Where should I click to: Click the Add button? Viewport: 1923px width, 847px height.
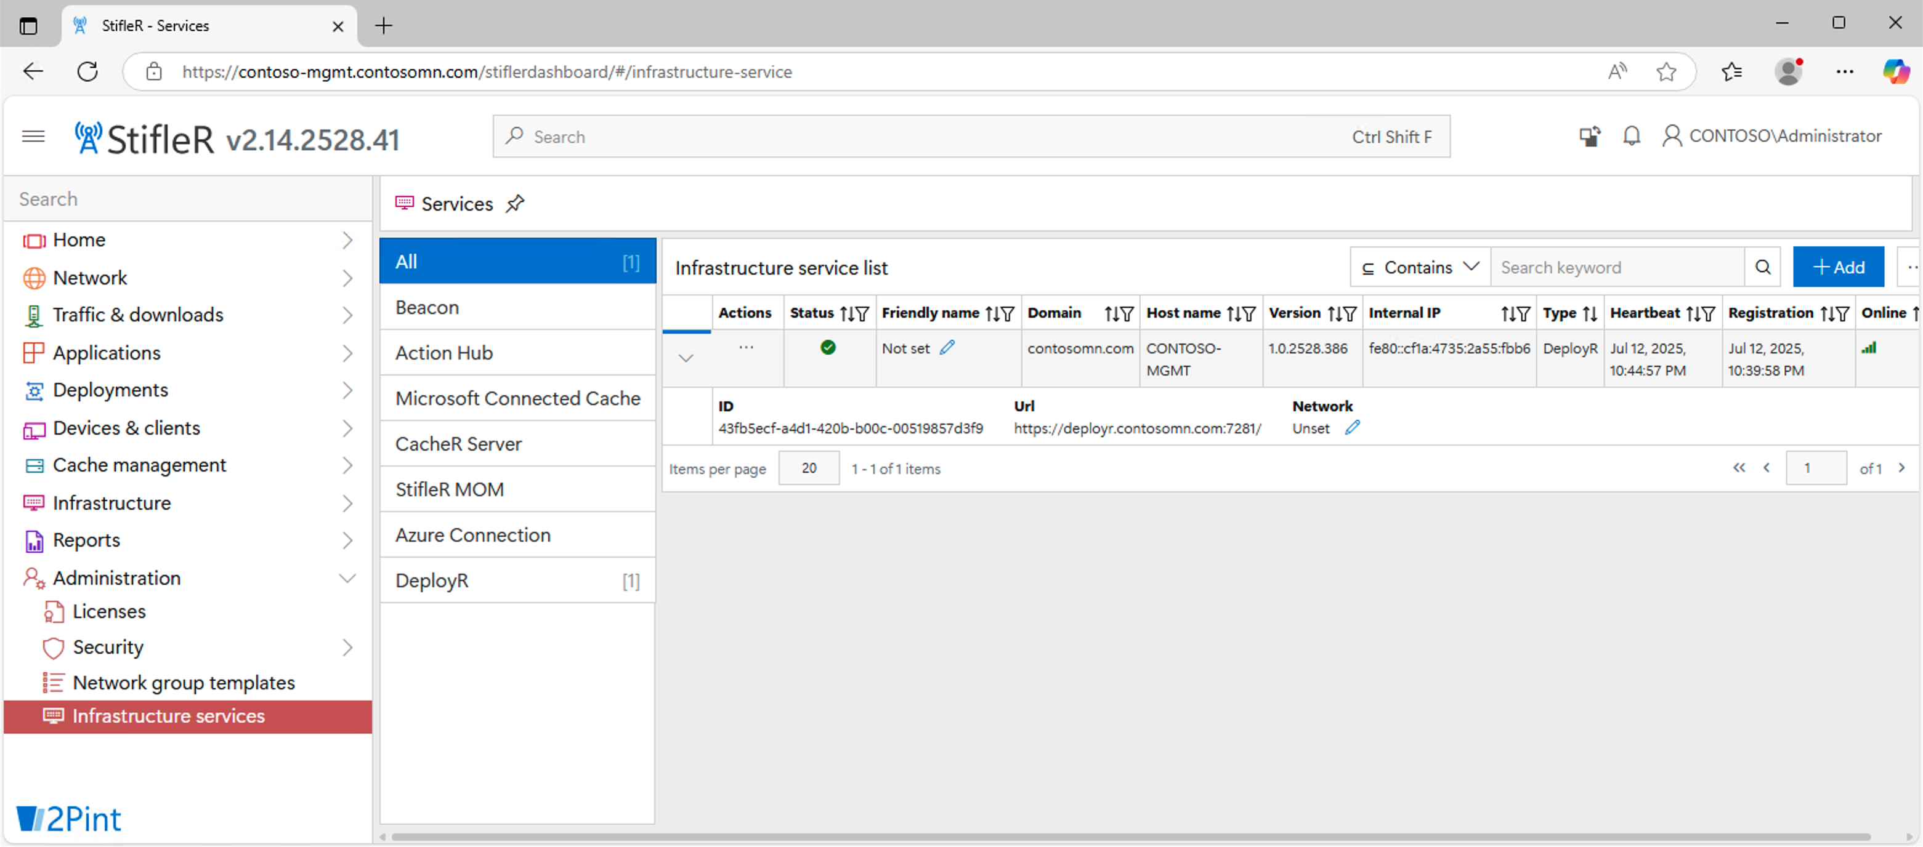click(1838, 267)
